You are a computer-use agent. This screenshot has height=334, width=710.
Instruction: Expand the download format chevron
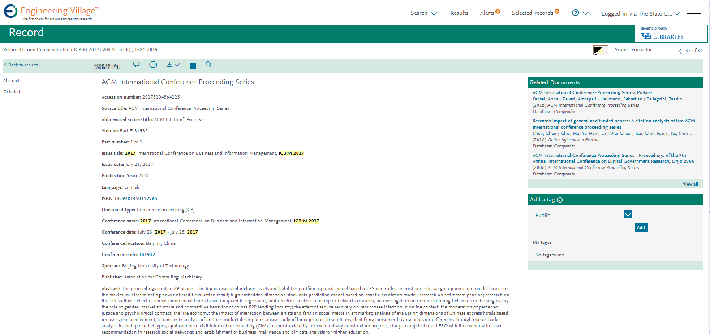[177, 65]
